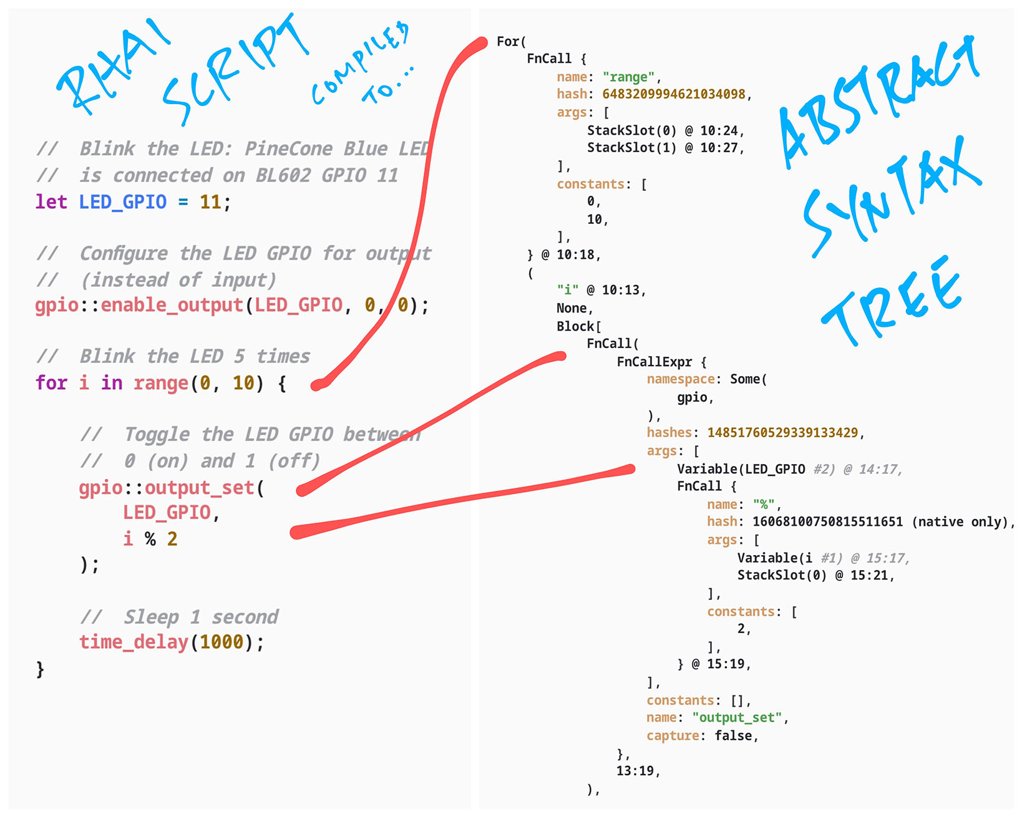Click the 'gpio::output_set(' call

[x=172, y=487]
